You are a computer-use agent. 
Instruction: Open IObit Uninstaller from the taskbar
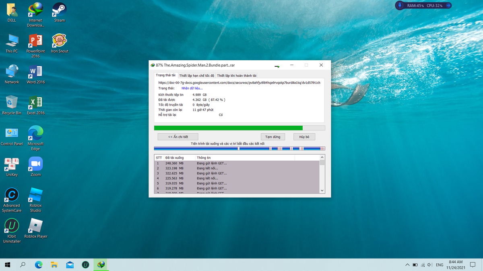coord(85,265)
